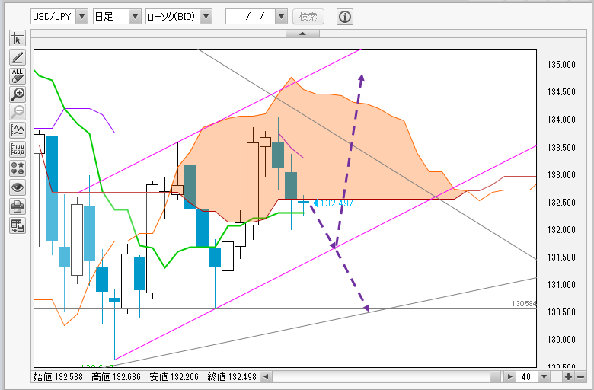
Task: Open the symbols and marks palette icon
Action: pyautogui.click(x=18, y=168)
